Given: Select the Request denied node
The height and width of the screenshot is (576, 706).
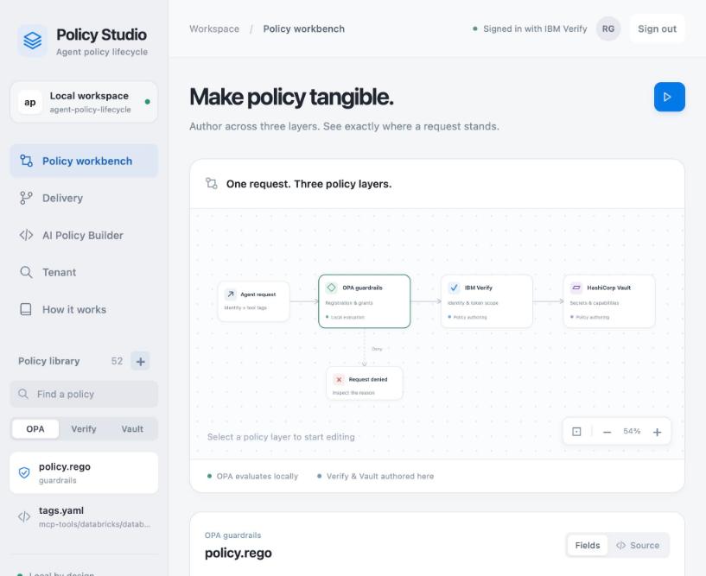Looking at the screenshot, I should point(365,383).
